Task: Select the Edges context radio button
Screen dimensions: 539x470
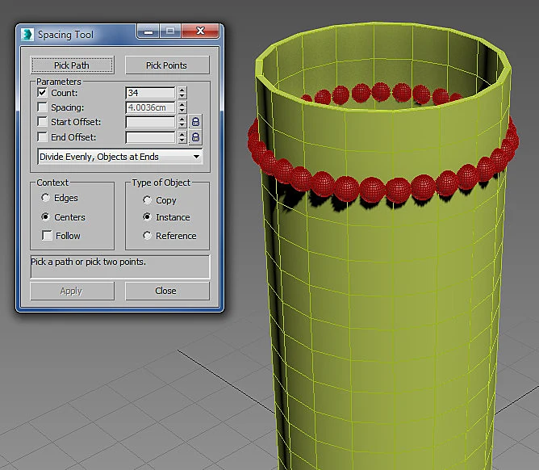Action: click(45, 198)
